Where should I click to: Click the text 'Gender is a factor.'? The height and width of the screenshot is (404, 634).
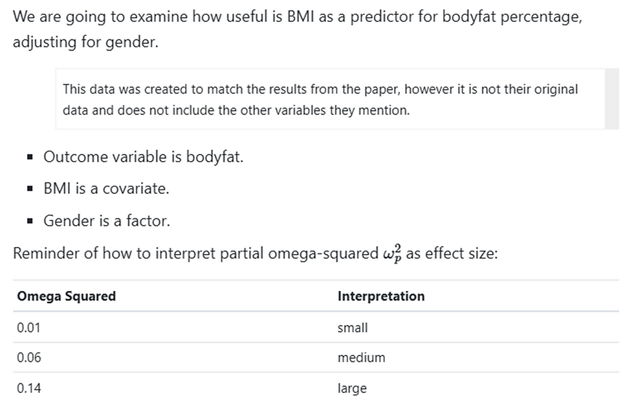(107, 221)
